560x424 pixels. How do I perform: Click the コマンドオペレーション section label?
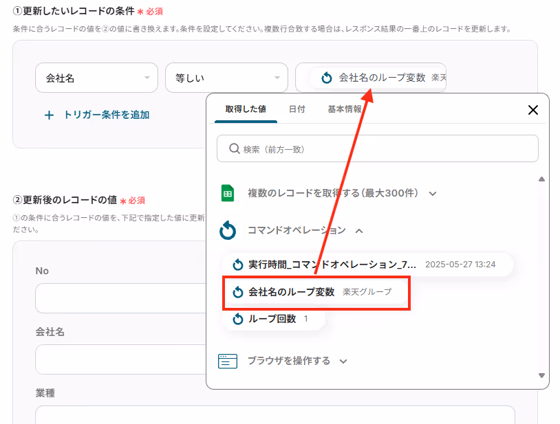point(297,230)
